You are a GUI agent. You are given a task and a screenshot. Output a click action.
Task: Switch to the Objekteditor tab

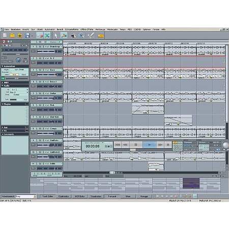pyautogui.click(x=64, y=196)
